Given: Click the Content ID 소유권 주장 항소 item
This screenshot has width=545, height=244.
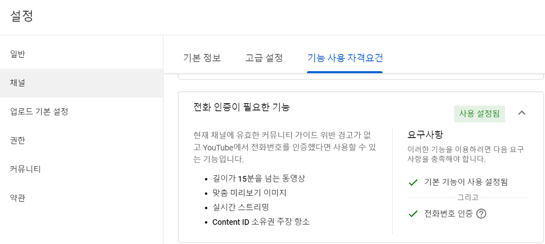Looking at the screenshot, I should [261, 222].
